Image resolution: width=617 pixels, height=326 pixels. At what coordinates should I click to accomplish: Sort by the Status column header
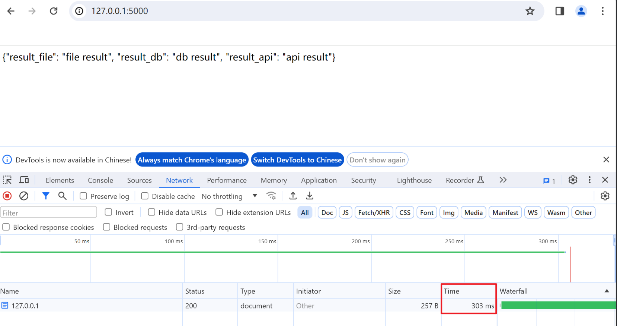click(x=210, y=291)
